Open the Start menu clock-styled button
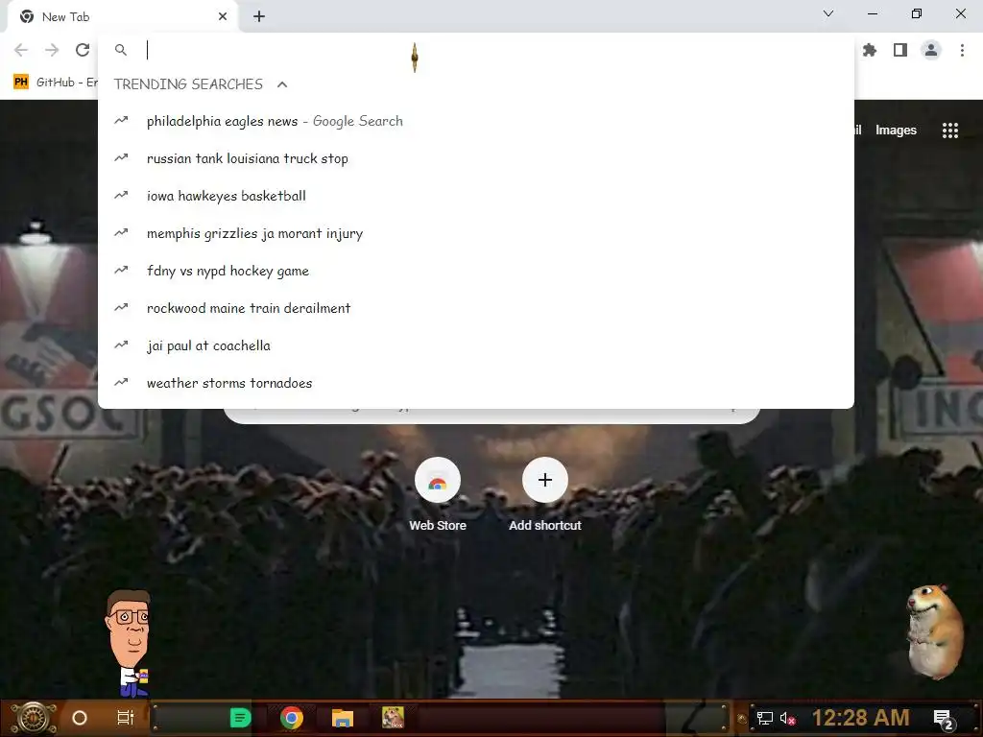Image resolution: width=983 pixels, height=737 pixels. click(x=34, y=718)
